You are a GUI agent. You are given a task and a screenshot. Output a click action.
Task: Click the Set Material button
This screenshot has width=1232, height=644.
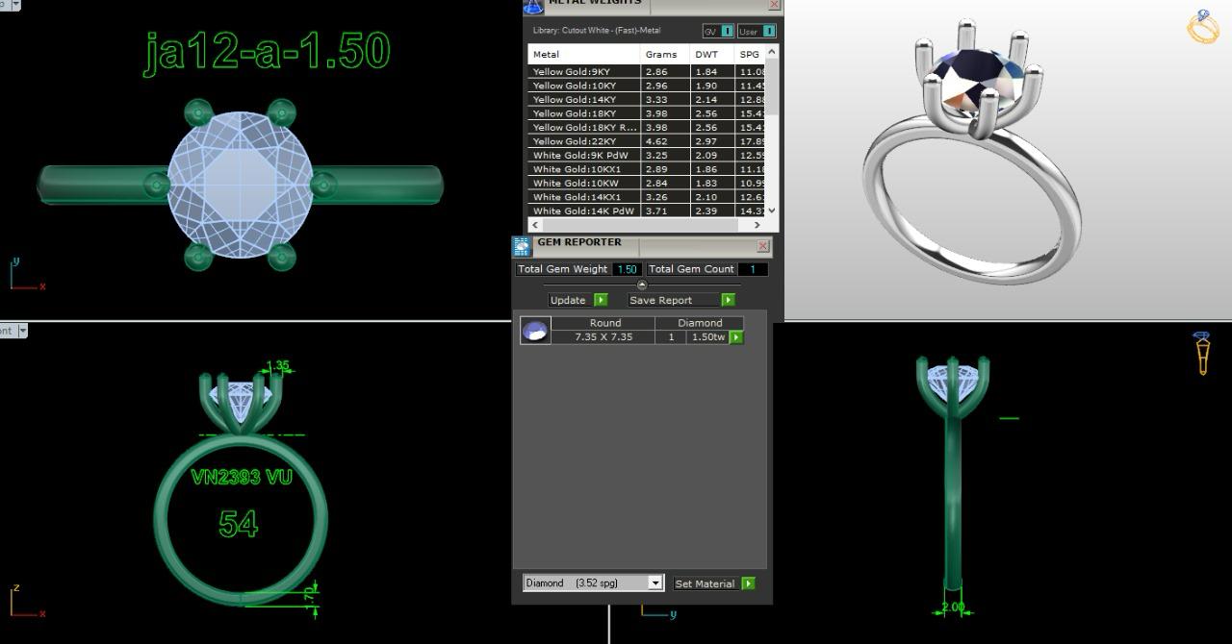[705, 583]
